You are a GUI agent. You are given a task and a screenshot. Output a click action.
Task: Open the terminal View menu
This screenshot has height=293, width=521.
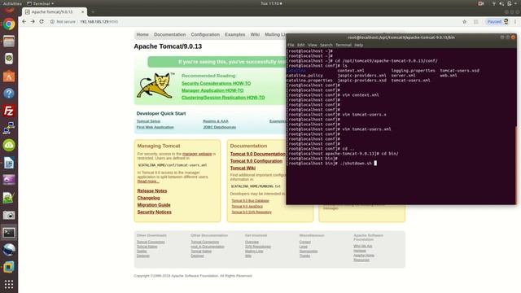(313, 45)
